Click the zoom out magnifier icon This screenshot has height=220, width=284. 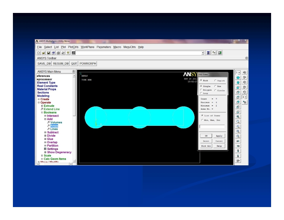tap(238, 137)
